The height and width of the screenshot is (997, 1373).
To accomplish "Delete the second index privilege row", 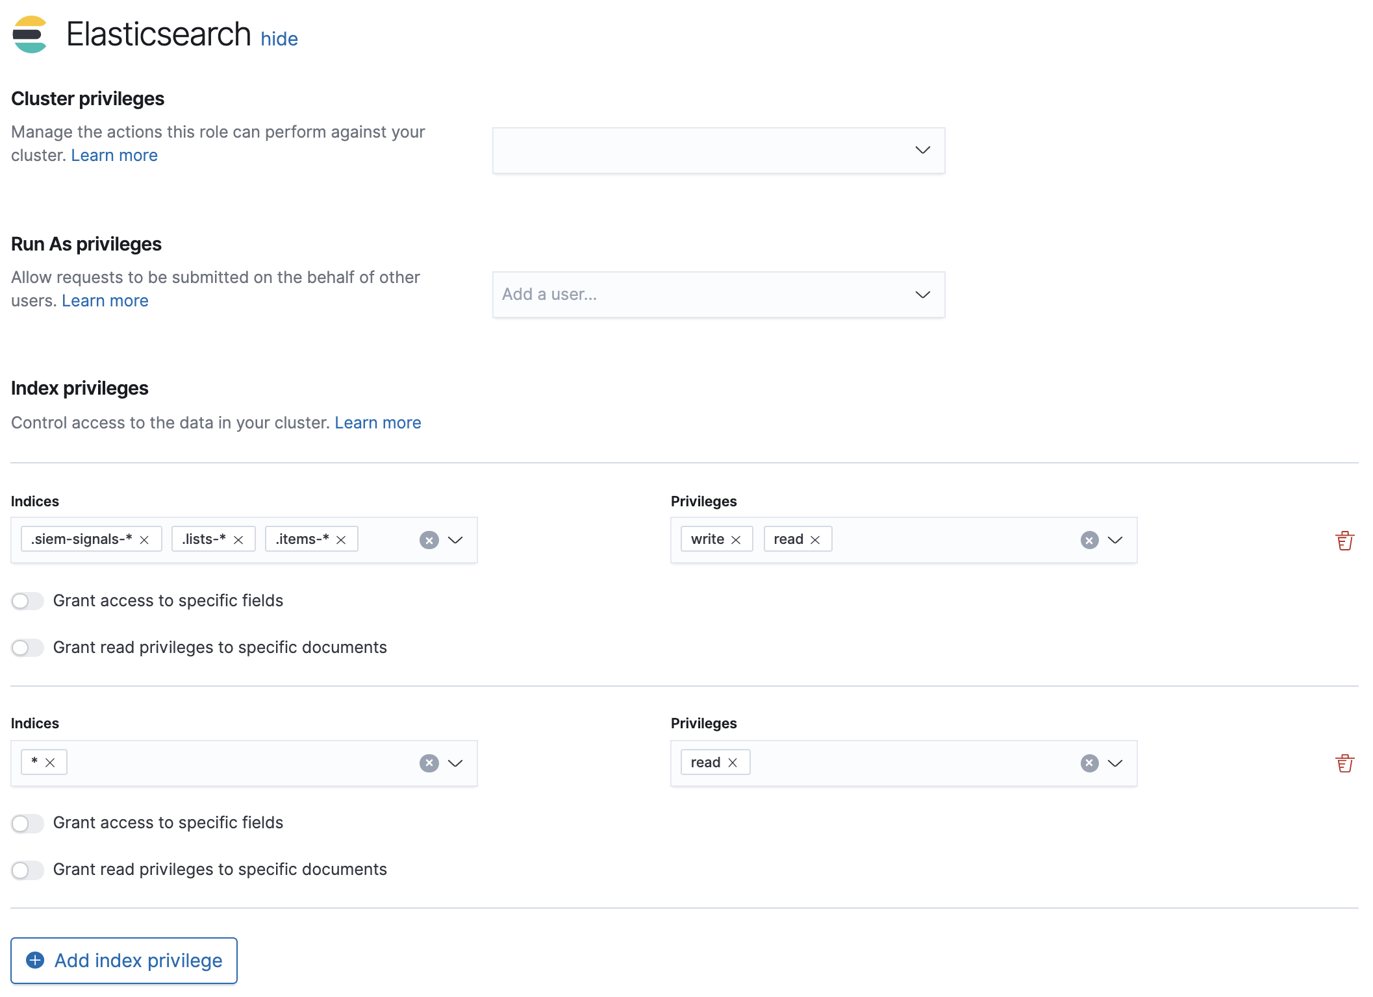I will click(x=1344, y=763).
